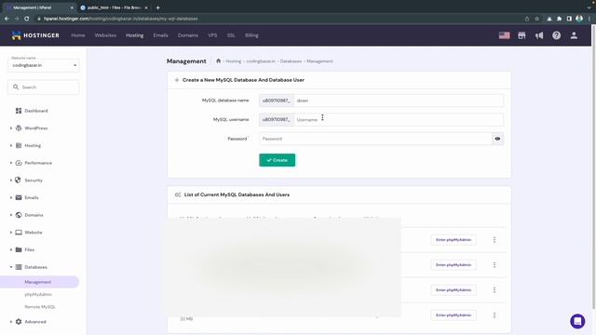Image resolution: width=596 pixels, height=335 pixels.
Task: Expand the Performance sidebar section
Action: 11,163
